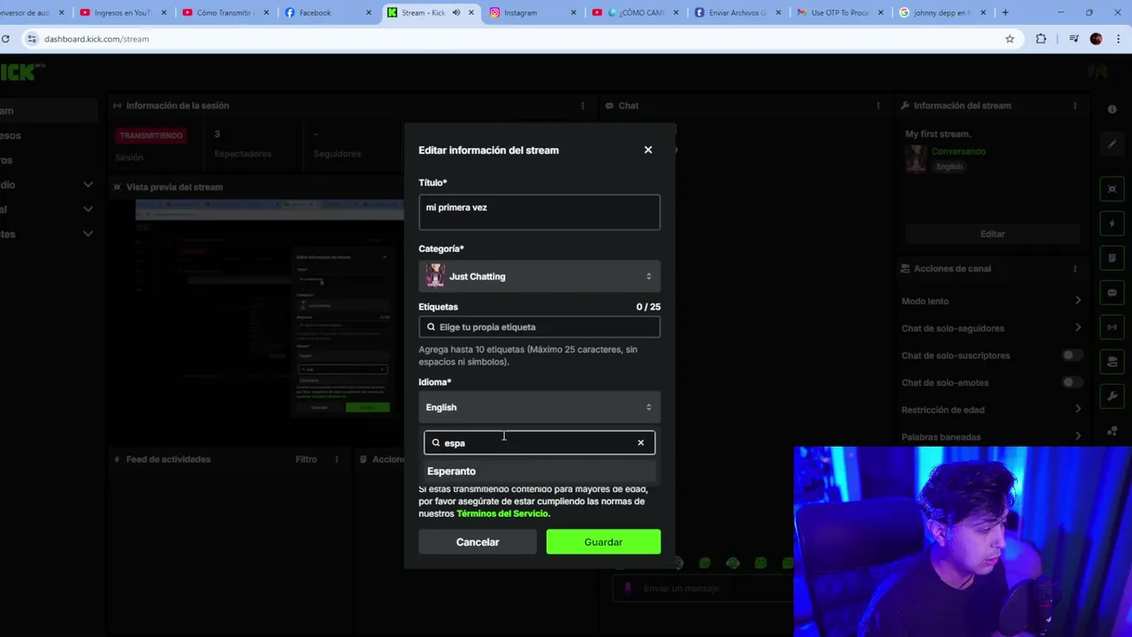Click the info icon in right sidebar
Image resolution: width=1132 pixels, height=637 pixels.
pos(1112,109)
